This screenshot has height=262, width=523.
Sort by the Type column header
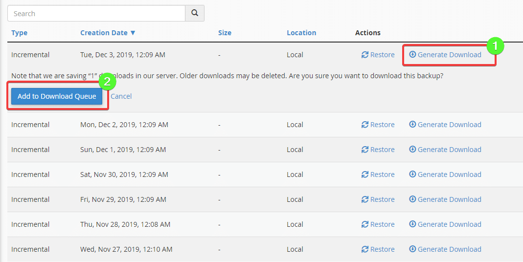pyautogui.click(x=20, y=33)
